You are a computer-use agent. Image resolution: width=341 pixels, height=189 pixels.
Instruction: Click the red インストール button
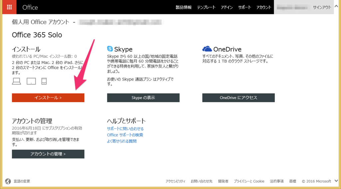(48, 97)
